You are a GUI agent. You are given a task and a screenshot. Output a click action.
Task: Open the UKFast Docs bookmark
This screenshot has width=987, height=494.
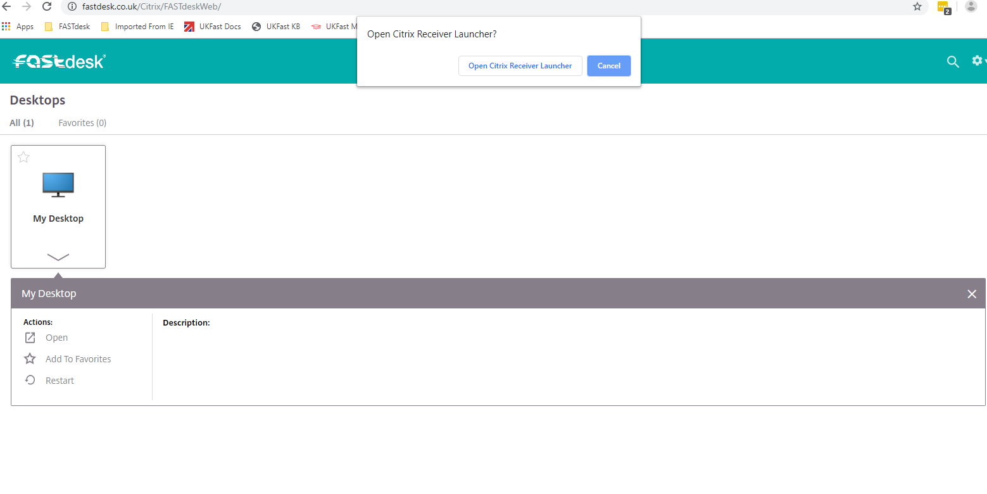[x=213, y=27]
